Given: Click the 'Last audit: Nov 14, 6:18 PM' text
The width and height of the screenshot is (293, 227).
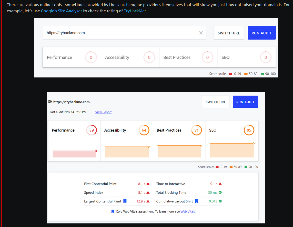Looking at the screenshot, I should [68, 112].
